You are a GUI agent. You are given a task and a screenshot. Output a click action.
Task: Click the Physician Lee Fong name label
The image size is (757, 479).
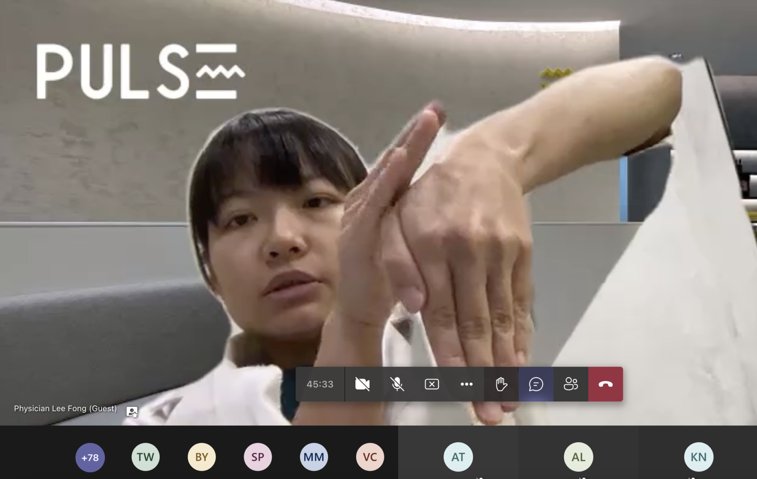[x=65, y=408]
